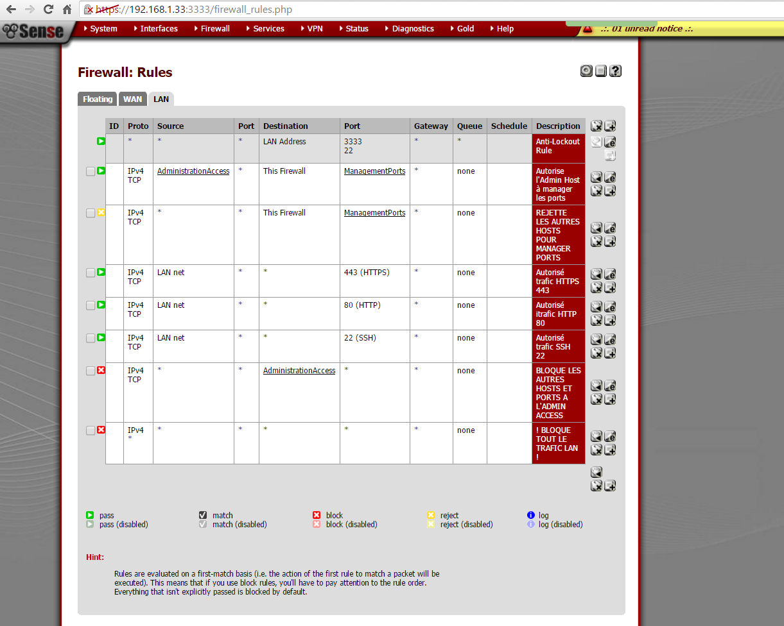
Task: Delete the 'BLOQUE LES AUTRES HOSTS' rule
Action: pos(597,399)
